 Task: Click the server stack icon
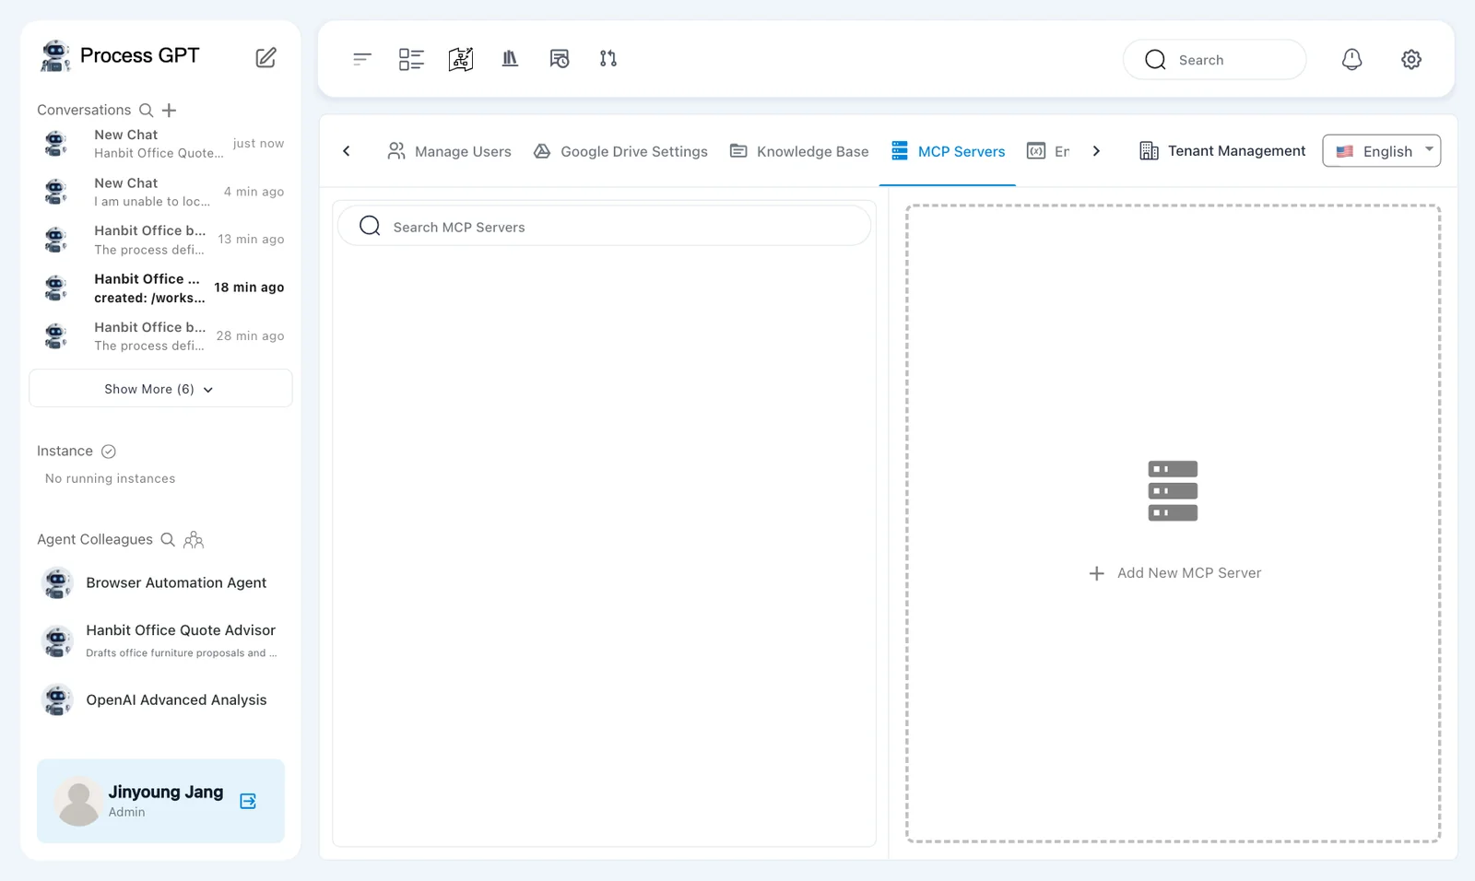(x=1173, y=491)
